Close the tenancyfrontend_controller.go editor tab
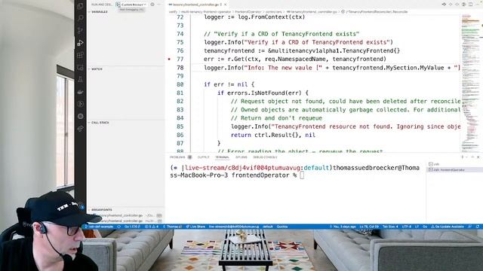This screenshot has height=271, width=483. (226, 5)
